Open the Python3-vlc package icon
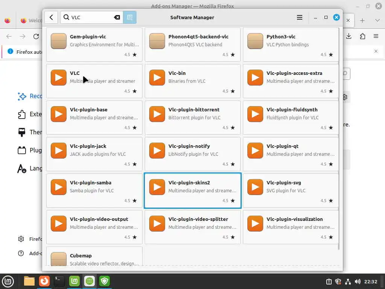 click(255, 41)
